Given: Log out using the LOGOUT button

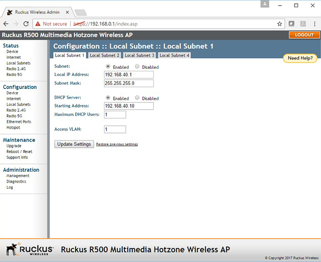Looking at the screenshot, I should (304, 35).
